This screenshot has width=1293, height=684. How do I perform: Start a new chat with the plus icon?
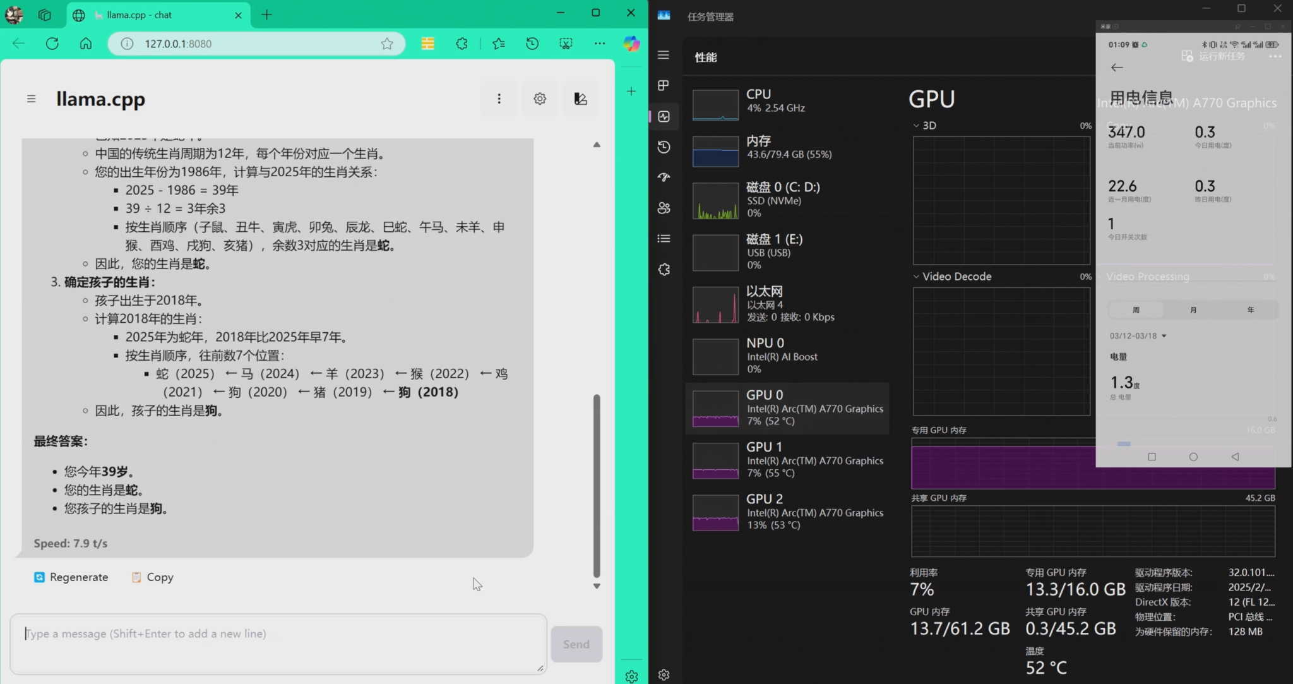(631, 90)
